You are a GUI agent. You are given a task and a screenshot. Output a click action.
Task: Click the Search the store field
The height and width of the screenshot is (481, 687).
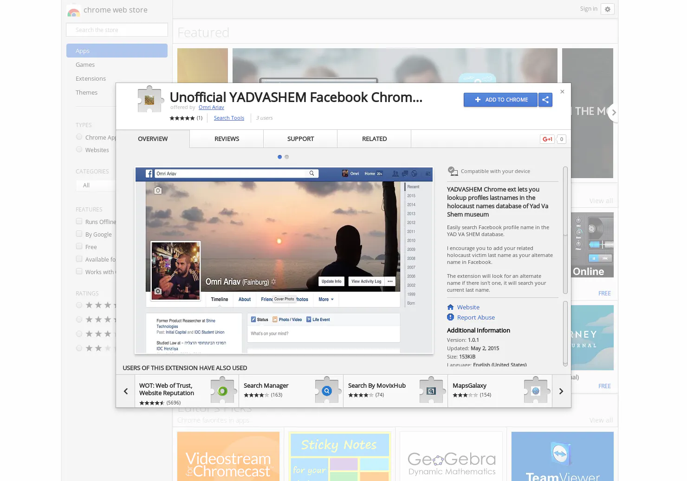[x=117, y=30]
